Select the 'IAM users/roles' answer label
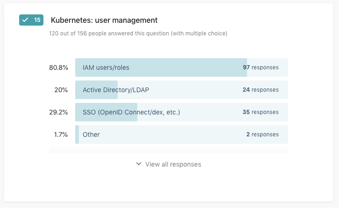Viewport: 339px width, 208px height. (106, 67)
